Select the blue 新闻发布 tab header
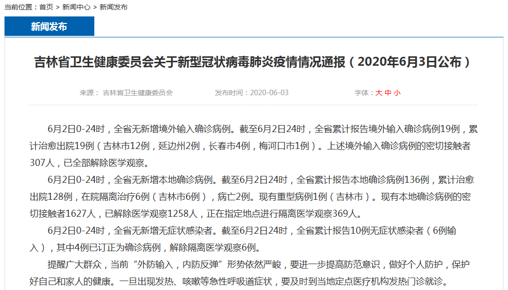 (49, 26)
